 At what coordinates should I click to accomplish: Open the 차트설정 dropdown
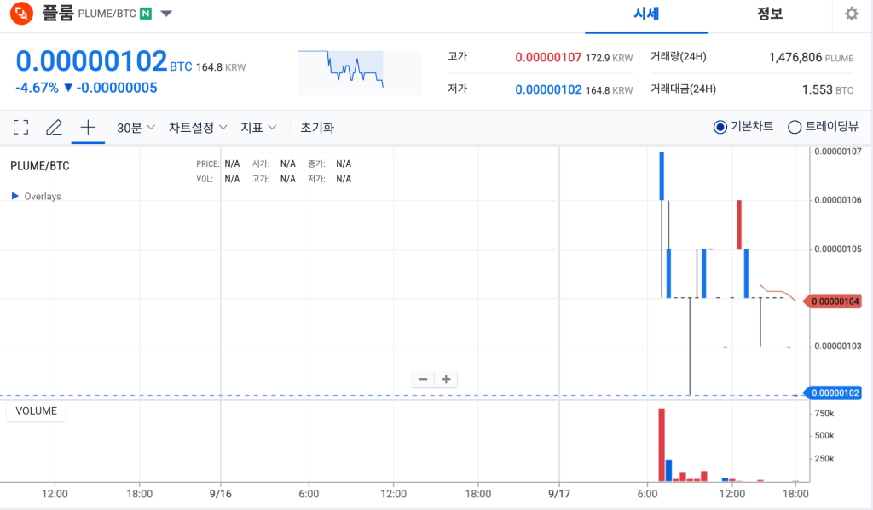(x=198, y=127)
